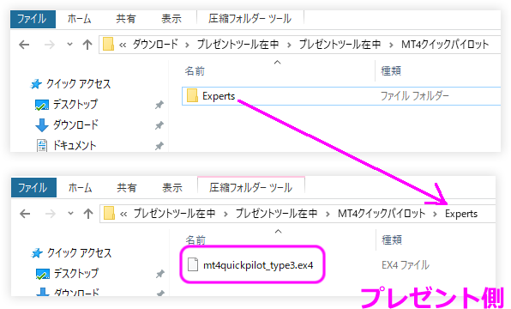511x309 pixels.
Task: Click ダウンロード arrow icon in upper sidebar
Action: pyautogui.click(x=42, y=125)
